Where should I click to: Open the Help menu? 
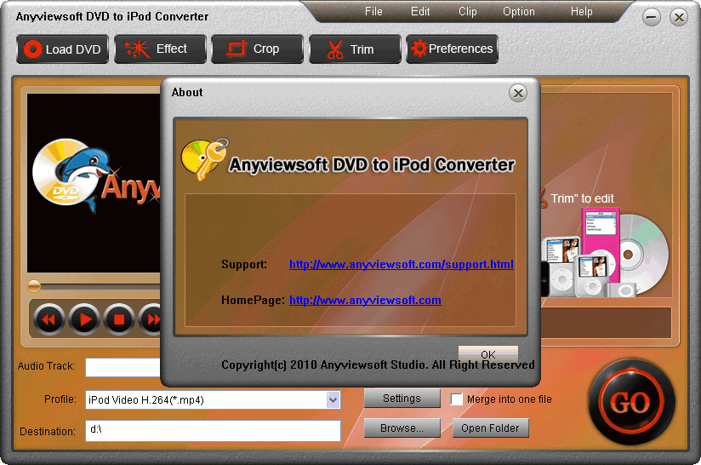pyautogui.click(x=581, y=12)
